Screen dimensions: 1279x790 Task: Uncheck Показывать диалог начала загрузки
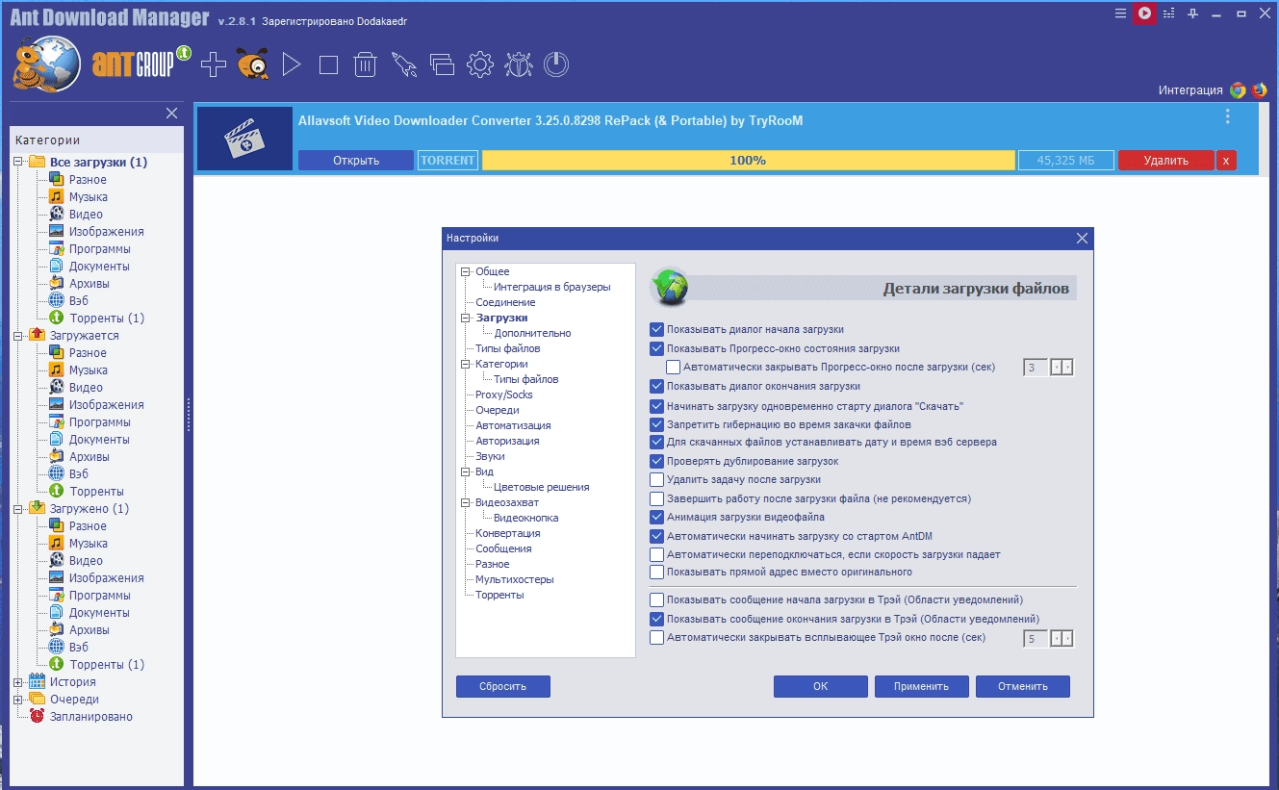(x=657, y=329)
